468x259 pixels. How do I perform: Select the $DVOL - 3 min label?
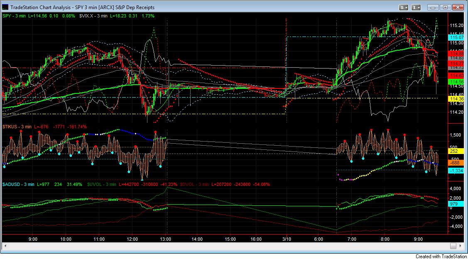point(194,184)
